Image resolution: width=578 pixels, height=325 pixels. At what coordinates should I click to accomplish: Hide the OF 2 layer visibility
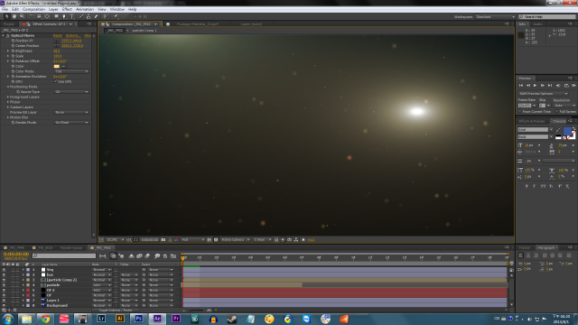(4, 291)
